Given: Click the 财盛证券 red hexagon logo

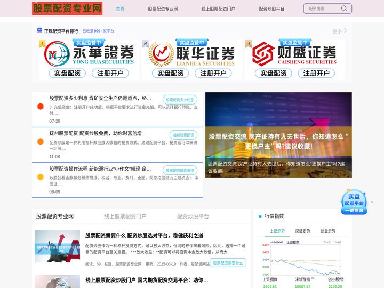Looking at the screenshot, I should click(x=263, y=54).
